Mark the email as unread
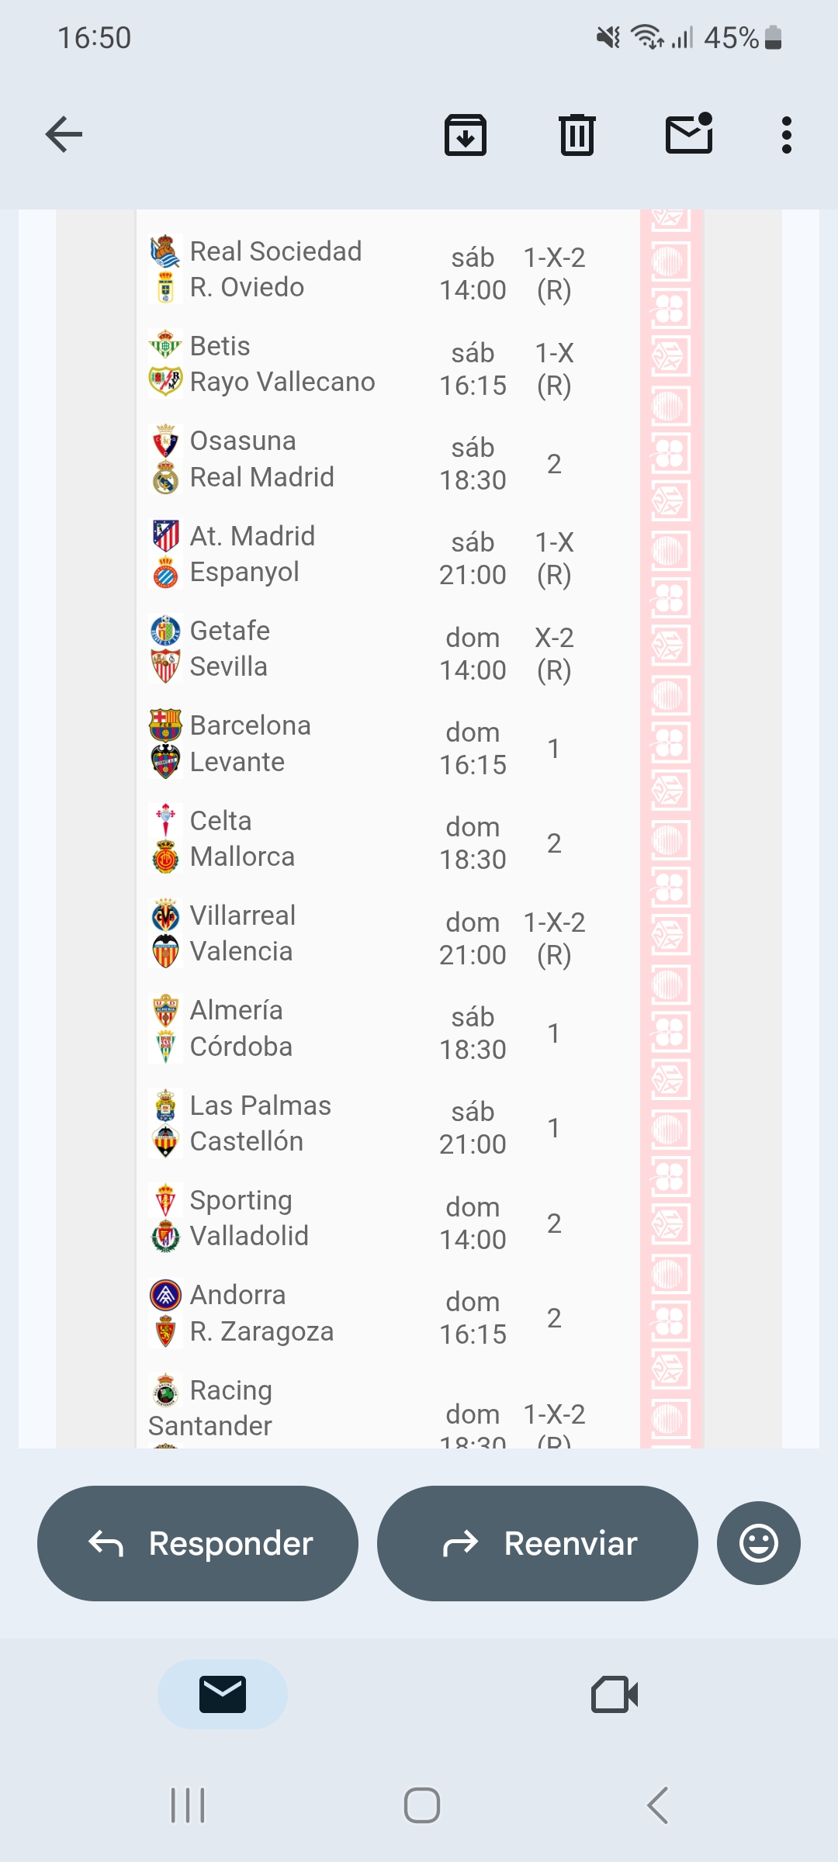 click(x=689, y=134)
